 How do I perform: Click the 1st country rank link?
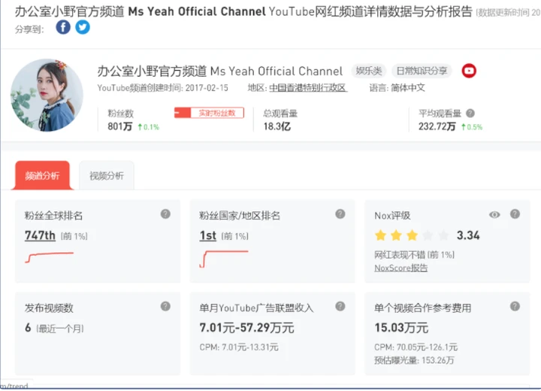coord(207,235)
